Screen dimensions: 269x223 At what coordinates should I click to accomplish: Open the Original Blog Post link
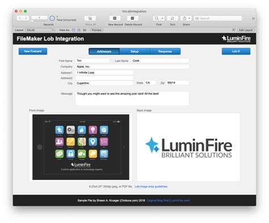(x=169, y=200)
